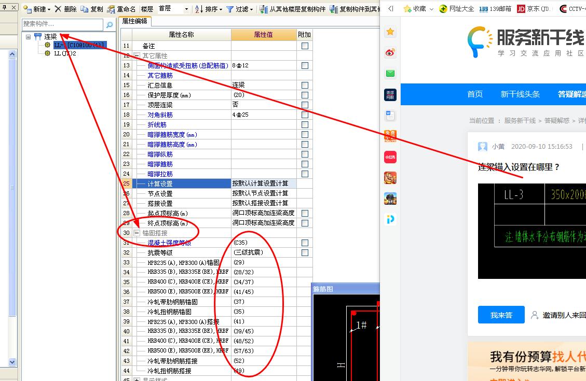586x381 pixels.
Task: Open the CCTV bookmark
Action: coord(573,9)
